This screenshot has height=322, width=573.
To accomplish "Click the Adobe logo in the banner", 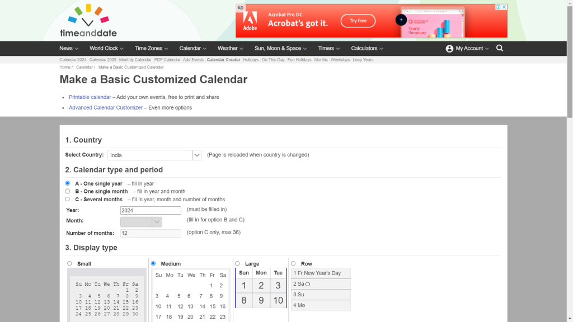I will point(250,21).
